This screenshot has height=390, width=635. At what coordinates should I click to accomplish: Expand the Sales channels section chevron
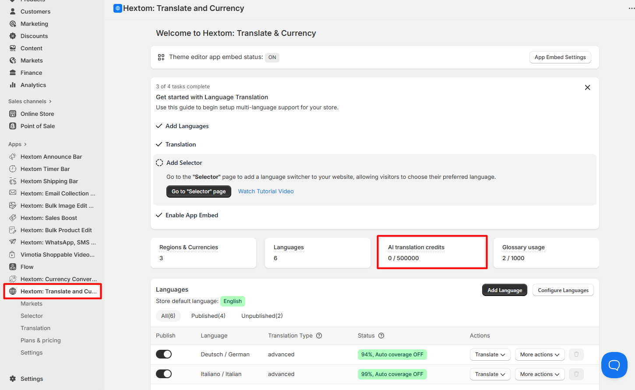50,101
